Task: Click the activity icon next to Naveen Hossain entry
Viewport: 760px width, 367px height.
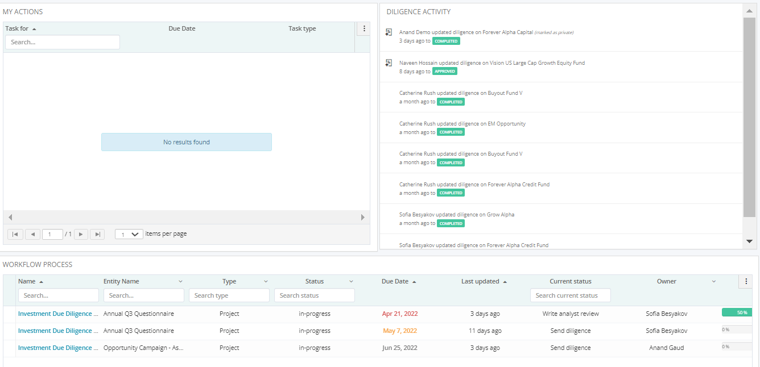Action: (389, 63)
